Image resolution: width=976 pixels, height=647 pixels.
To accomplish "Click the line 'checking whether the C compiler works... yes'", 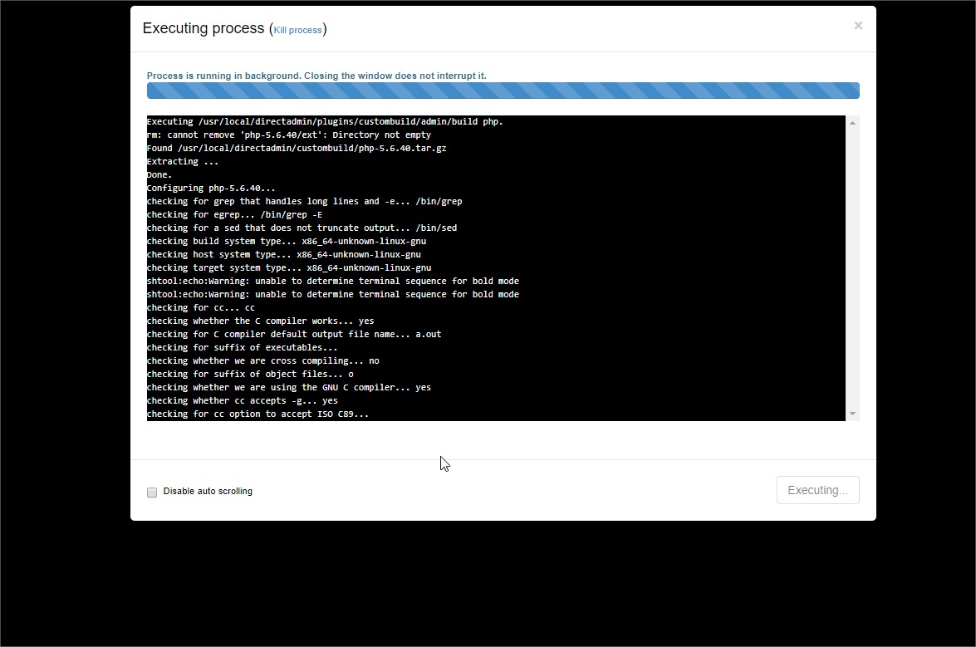I will 260,321.
